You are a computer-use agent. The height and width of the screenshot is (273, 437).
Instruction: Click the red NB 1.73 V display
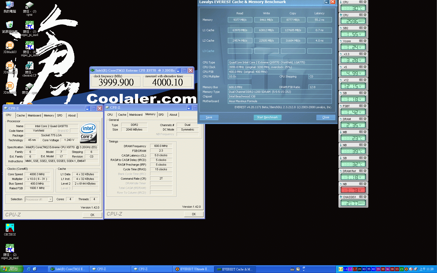pos(353,190)
